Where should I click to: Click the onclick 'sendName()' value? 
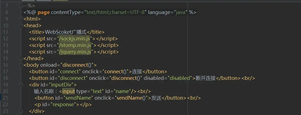point(131,98)
